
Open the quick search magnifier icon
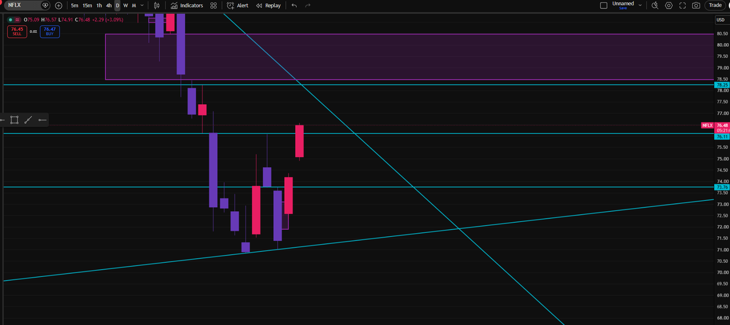click(655, 5)
